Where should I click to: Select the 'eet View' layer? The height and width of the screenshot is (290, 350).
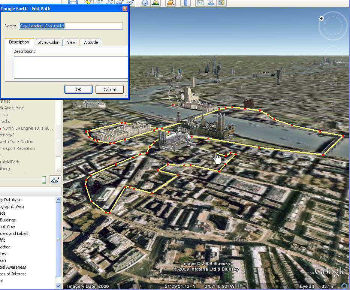7,227
